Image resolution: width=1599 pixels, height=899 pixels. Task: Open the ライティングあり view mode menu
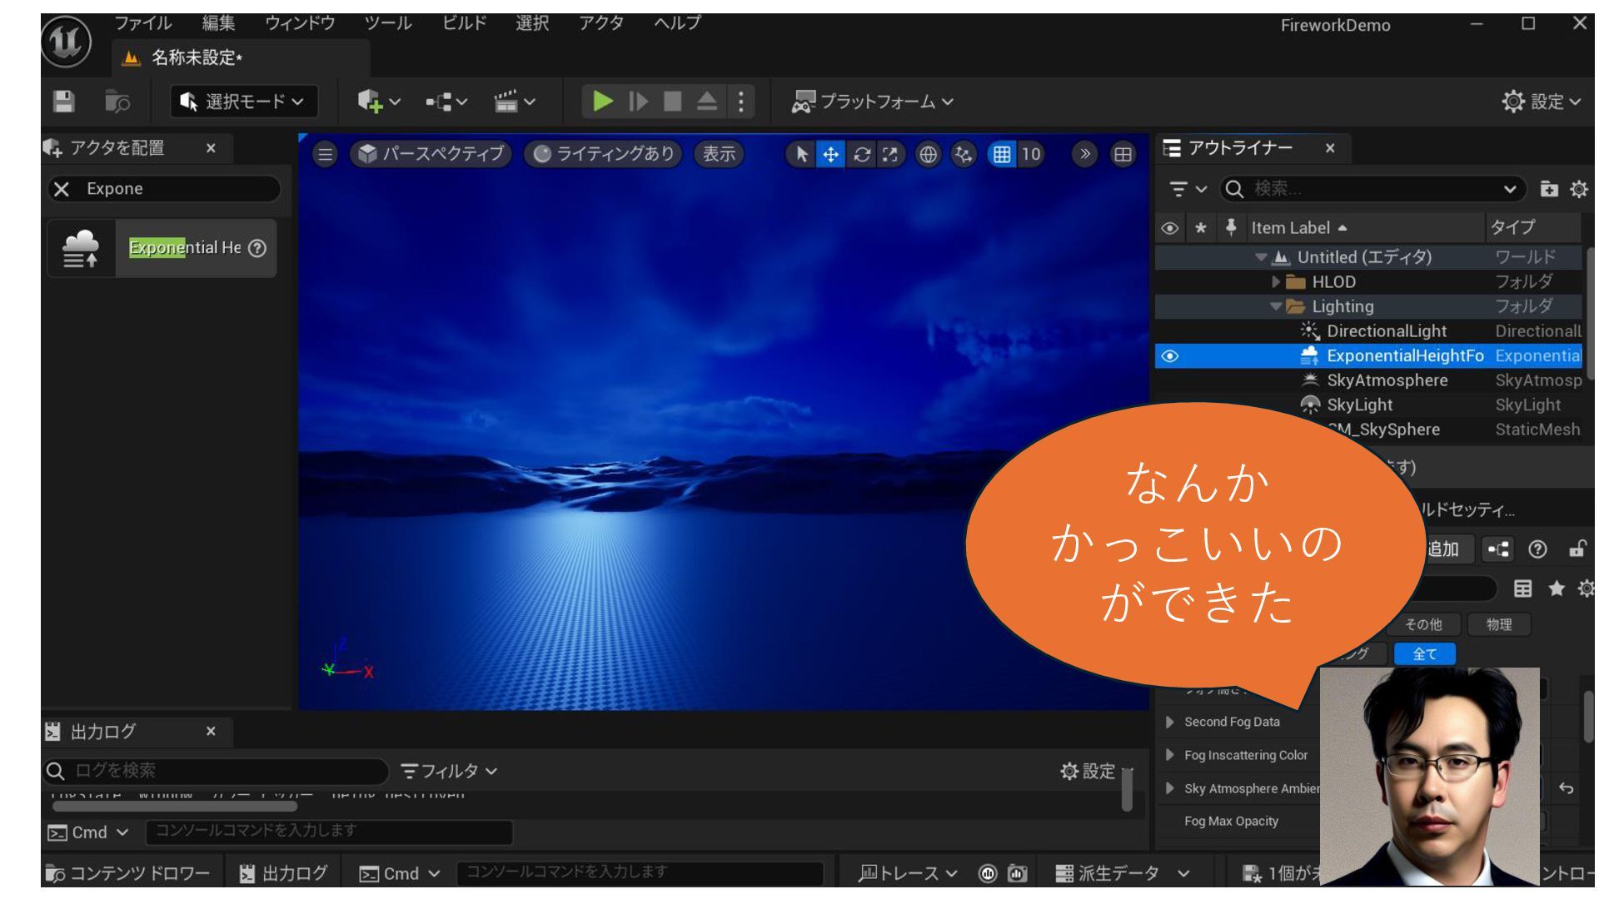[604, 154]
